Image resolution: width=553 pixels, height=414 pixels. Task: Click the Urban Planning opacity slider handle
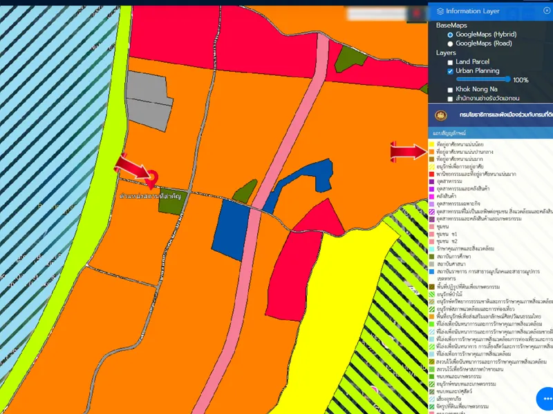tap(509, 80)
